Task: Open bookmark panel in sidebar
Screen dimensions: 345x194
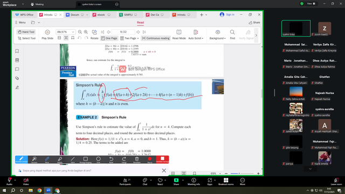Action: click(17, 51)
